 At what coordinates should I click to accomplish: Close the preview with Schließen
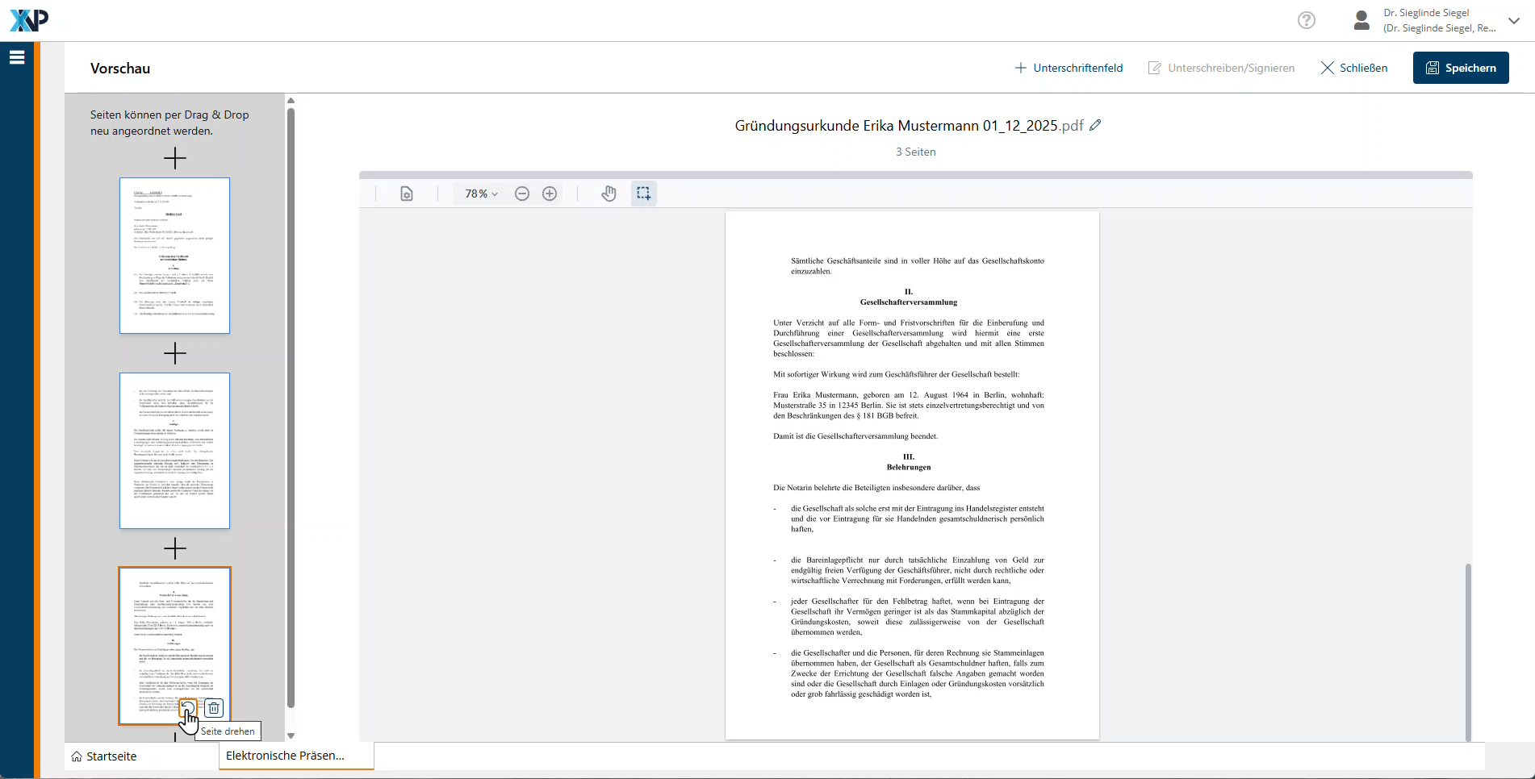coord(1353,68)
